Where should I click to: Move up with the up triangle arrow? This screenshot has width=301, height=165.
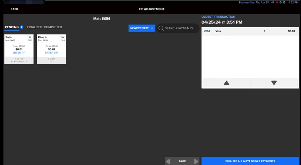pos(227,83)
